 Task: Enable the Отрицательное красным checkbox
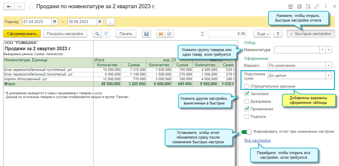coord(247,86)
